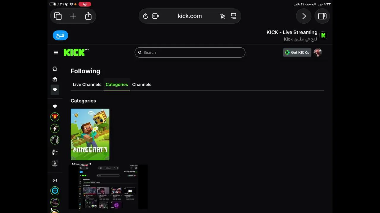Open the user profile avatar
Viewport: 380px width, 213px height.
318,52
